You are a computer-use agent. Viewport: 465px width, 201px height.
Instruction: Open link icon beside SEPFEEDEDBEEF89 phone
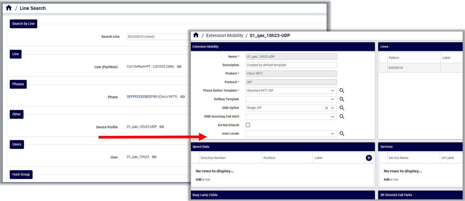point(182,97)
